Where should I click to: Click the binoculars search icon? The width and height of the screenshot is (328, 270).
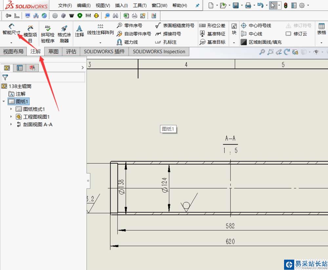[x=115, y=15]
